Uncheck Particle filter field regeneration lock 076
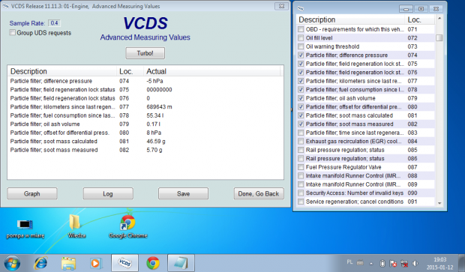This screenshot has height=272, width=465. (301, 72)
